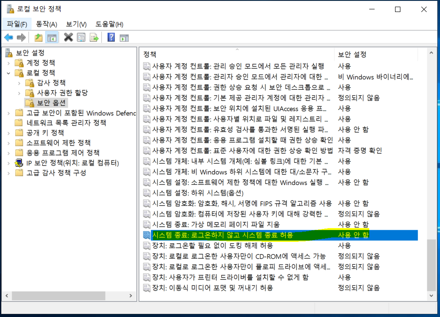Click icon of 시스템 설정: 하위 시스템(옵션) policy
The height and width of the screenshot is (317, 440).
(x=147, y=193)
